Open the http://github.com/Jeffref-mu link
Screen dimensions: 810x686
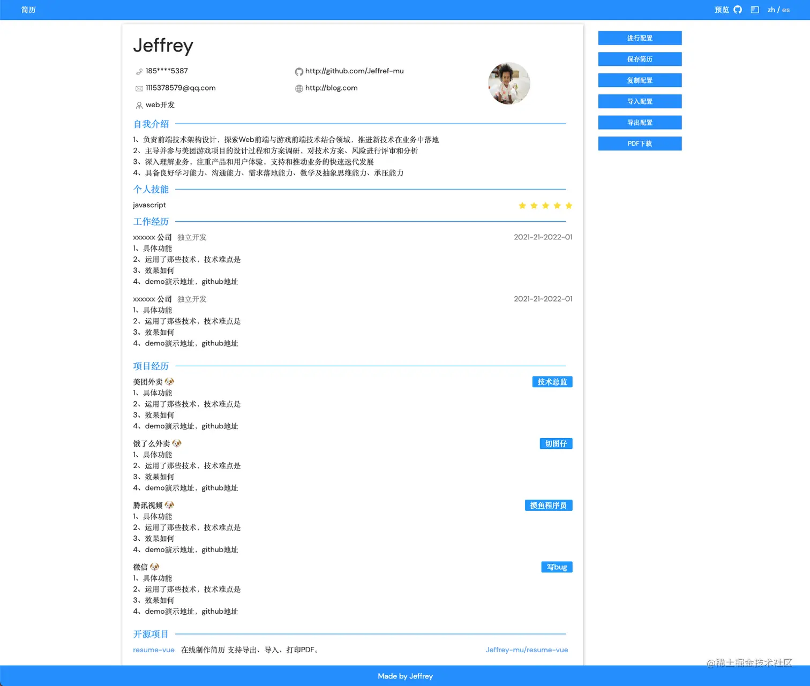coord(355,71)
